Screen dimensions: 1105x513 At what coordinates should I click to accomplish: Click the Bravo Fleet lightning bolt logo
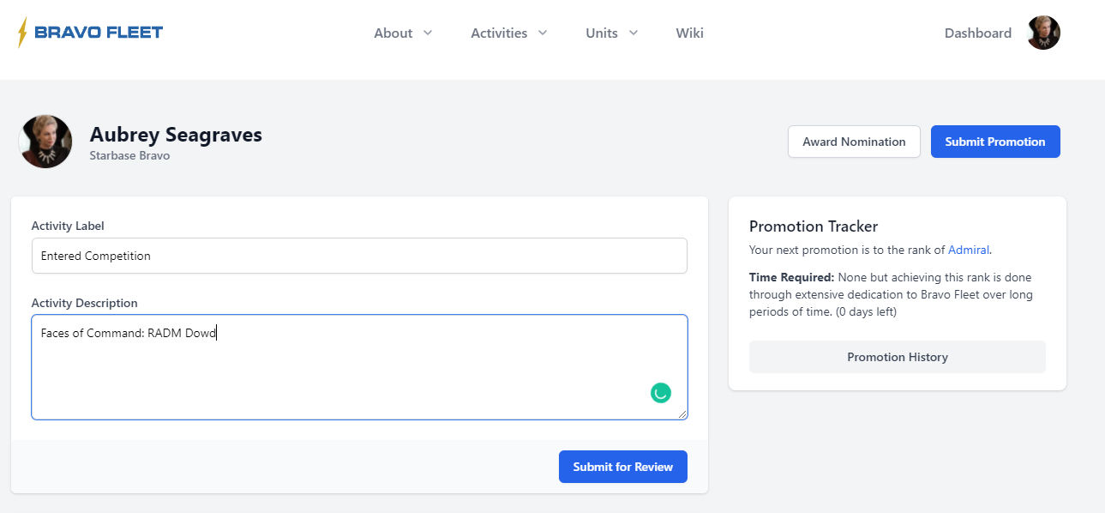click(x=22, y=33)
